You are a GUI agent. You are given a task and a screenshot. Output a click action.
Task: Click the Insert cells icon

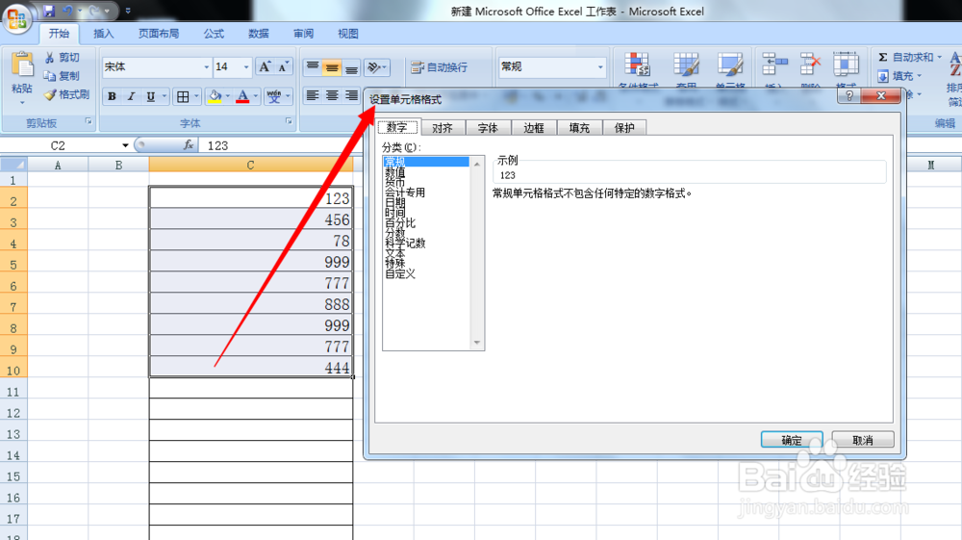coord(774,64)
